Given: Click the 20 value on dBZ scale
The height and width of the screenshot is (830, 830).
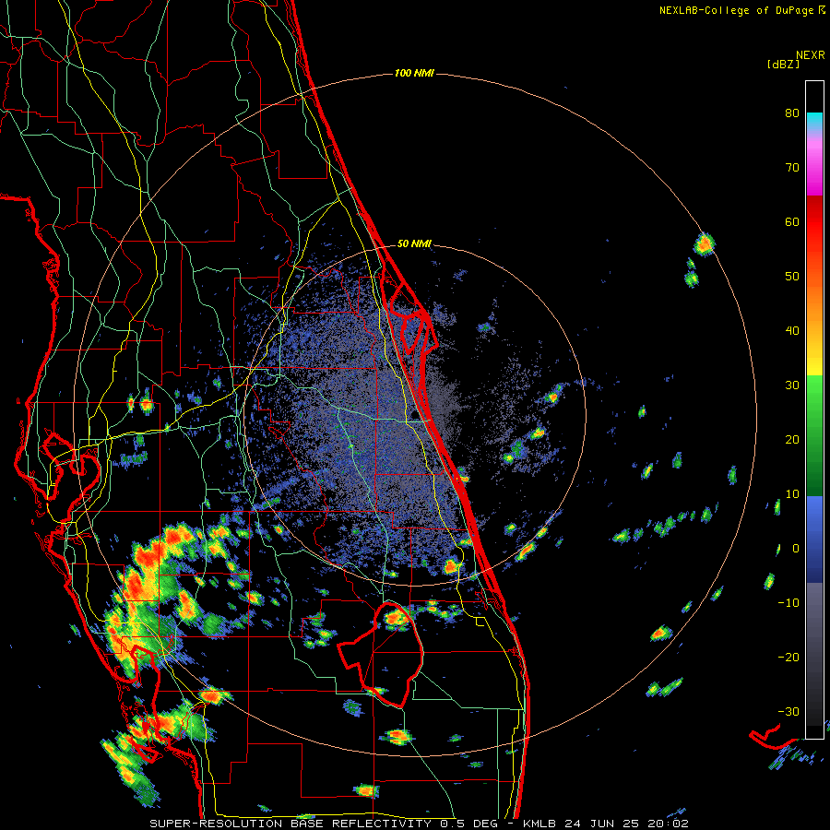Looking at the screenshot, I should click(792, 440).
